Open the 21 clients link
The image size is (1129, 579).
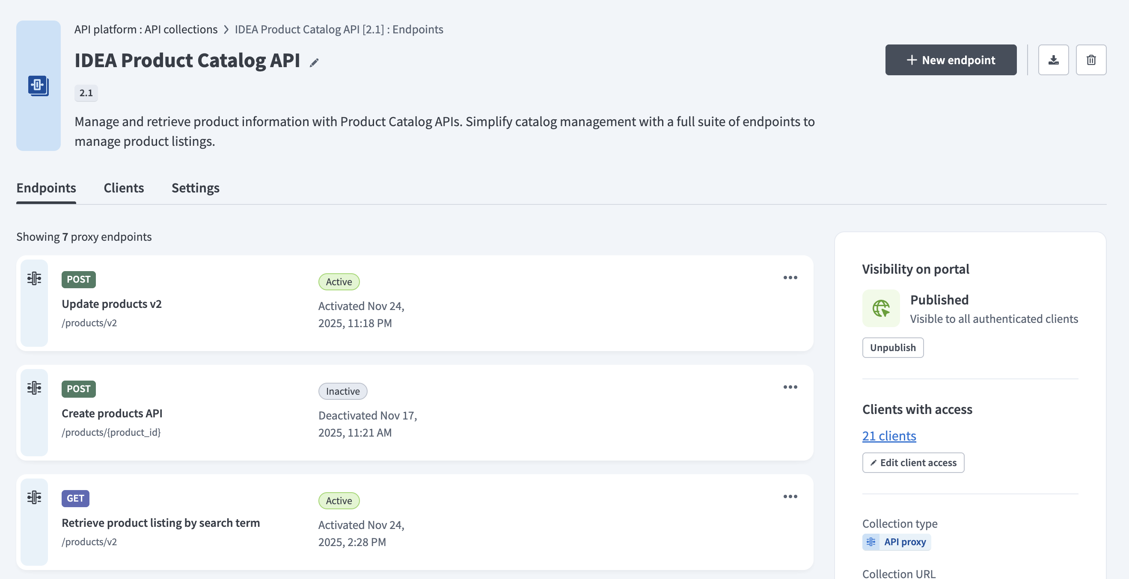click(889, 436)
